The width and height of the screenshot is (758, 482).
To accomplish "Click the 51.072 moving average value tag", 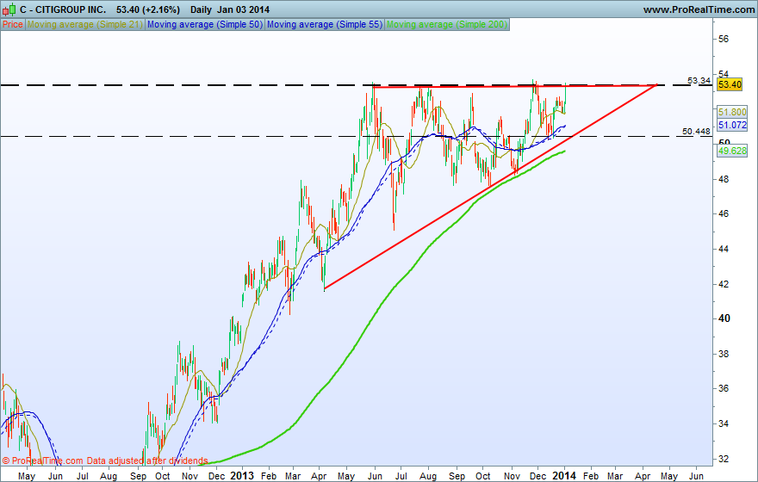I will click(732, 125).
